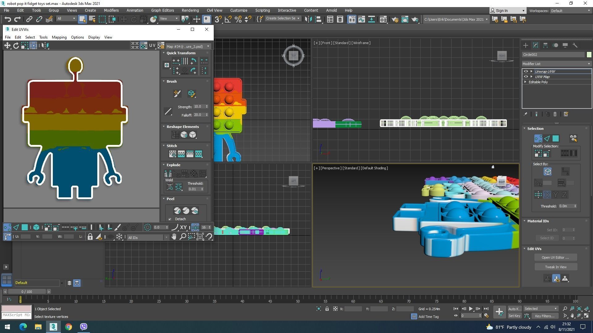Open the Modifier List dropdown
593x333 pixels.
tap(557, 64)
